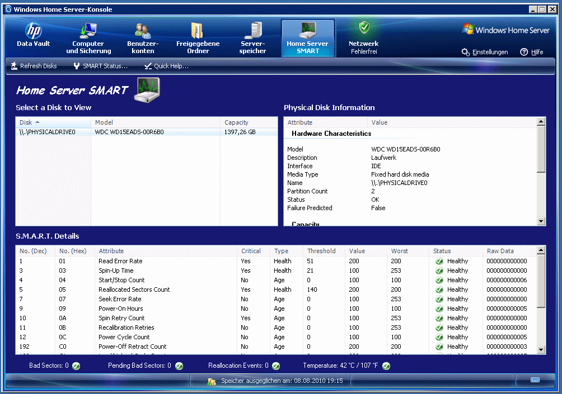
Task: Click the Attribute header in Physical Disk Information
Action: click(x=326, y=122)
